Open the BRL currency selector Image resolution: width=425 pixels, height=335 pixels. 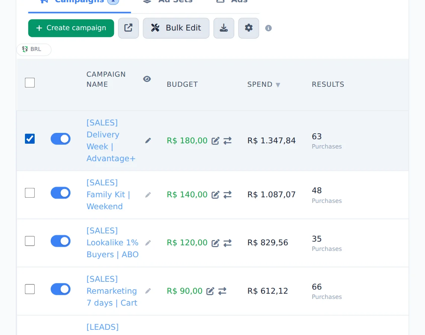pos(34,49)
